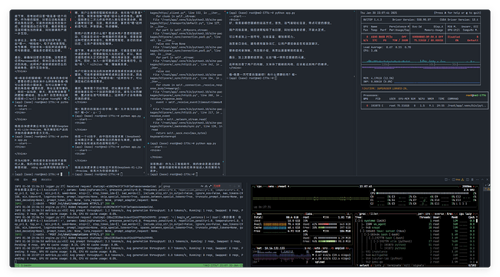
Task: Toggle match case in terminal find widget
Action: 202,187
